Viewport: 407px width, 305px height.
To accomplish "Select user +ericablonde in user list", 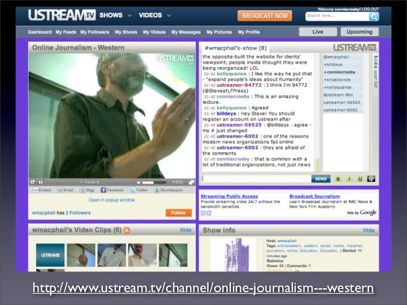I will coord(337,80).
